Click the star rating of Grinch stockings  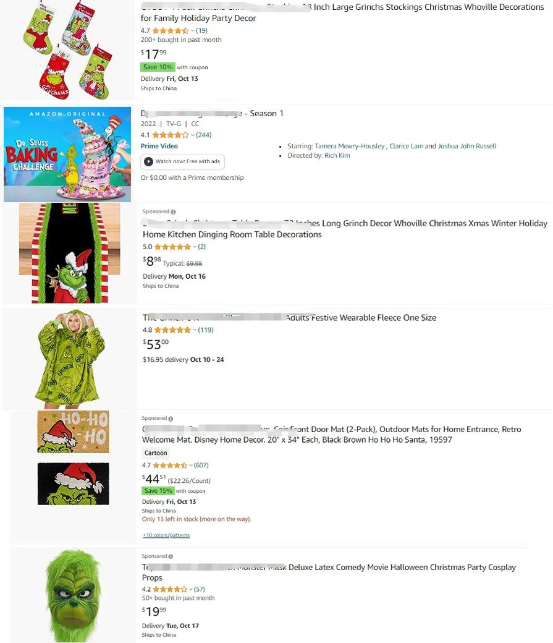click(x=171, y=31)
